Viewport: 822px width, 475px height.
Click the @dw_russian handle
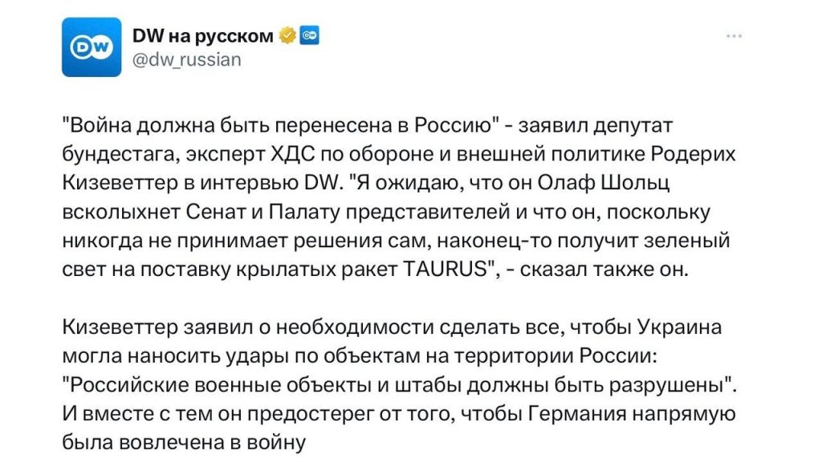pos(188,58)
